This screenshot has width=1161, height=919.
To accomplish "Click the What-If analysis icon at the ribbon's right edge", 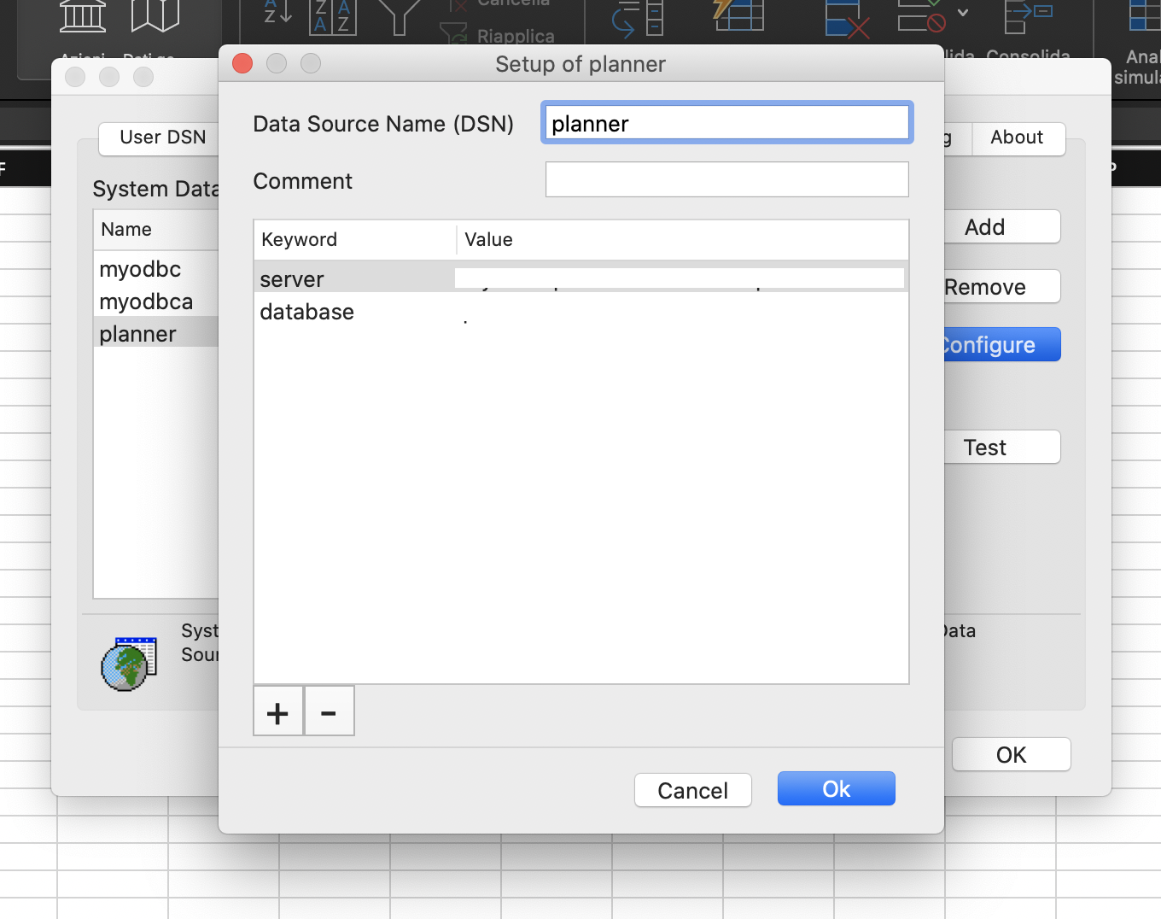I will (1144, 15).
